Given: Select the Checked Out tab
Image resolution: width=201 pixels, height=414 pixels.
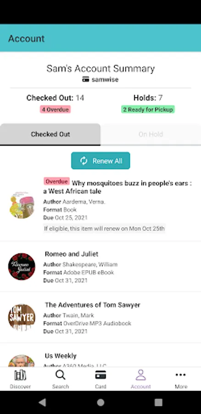Looking at the screenshot, I should [50, 134].
